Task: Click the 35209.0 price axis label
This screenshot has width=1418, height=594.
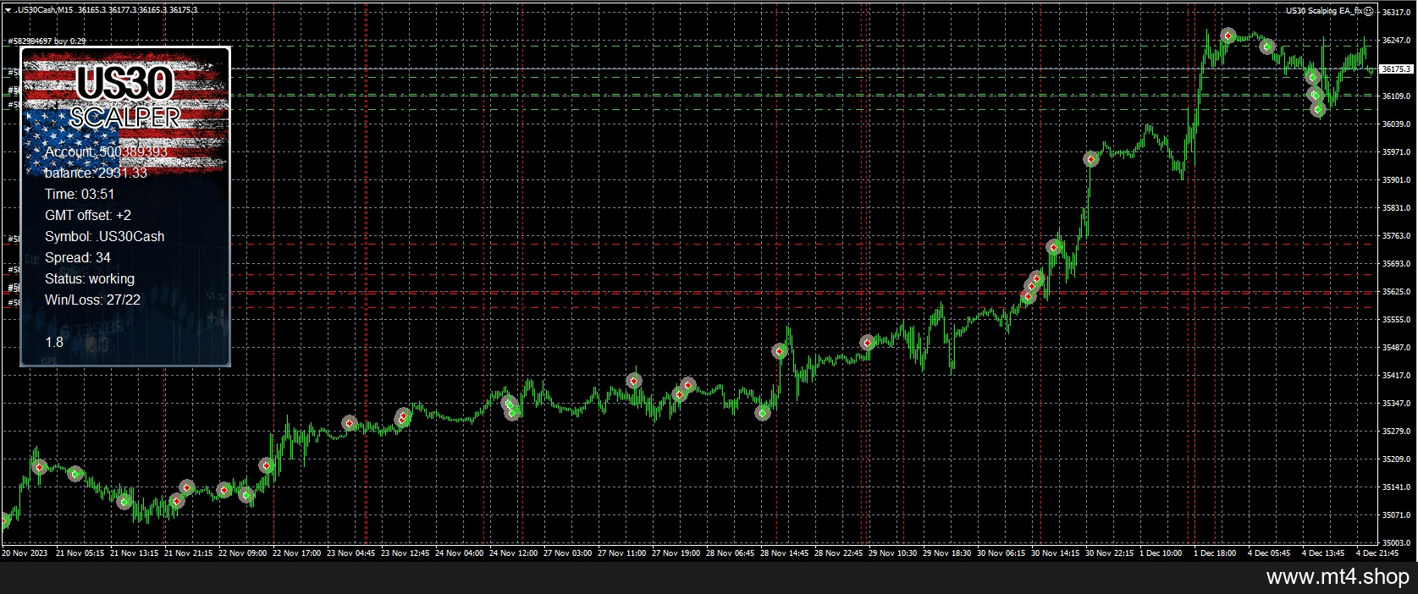Action: 1396,459
